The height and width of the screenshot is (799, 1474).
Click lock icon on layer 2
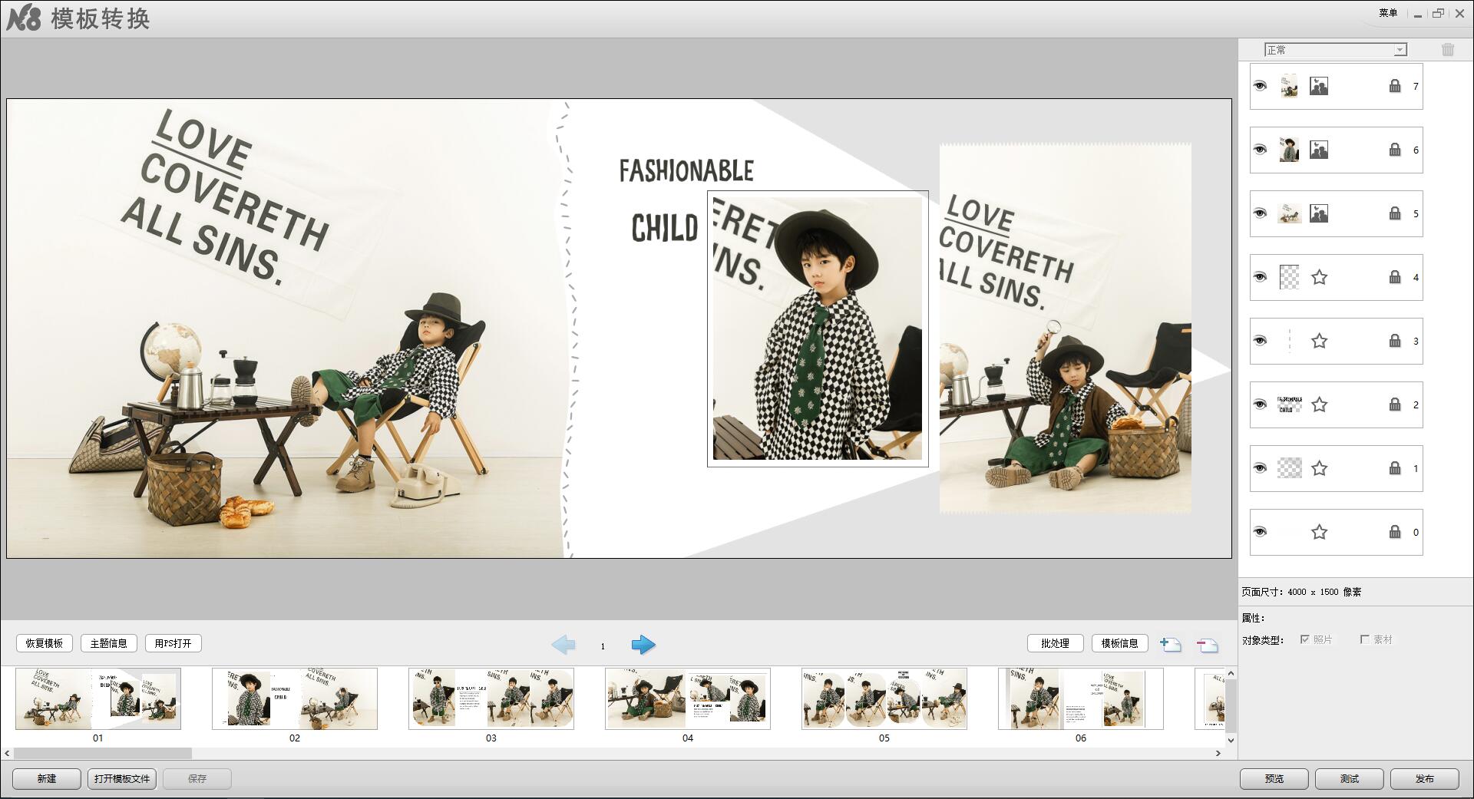pyautogui.click(x=1395, y=404)
